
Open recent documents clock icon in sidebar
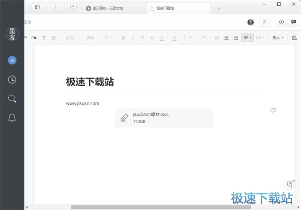[x=12, y=80]
